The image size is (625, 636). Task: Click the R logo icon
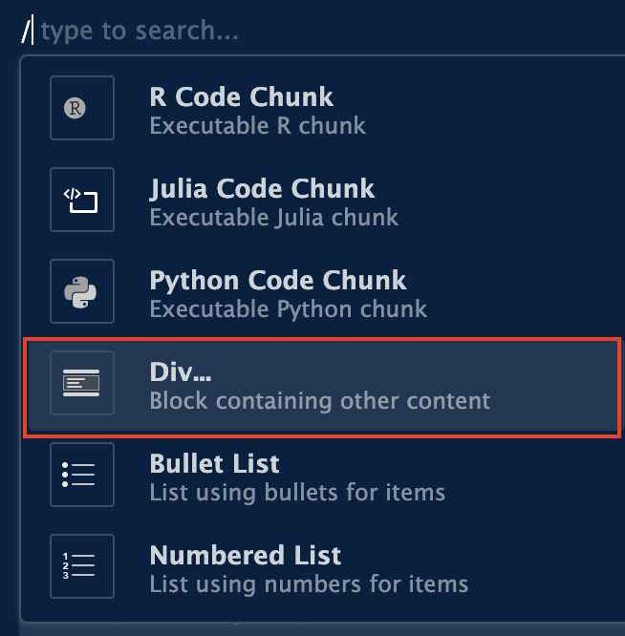[x=81, y=108]
